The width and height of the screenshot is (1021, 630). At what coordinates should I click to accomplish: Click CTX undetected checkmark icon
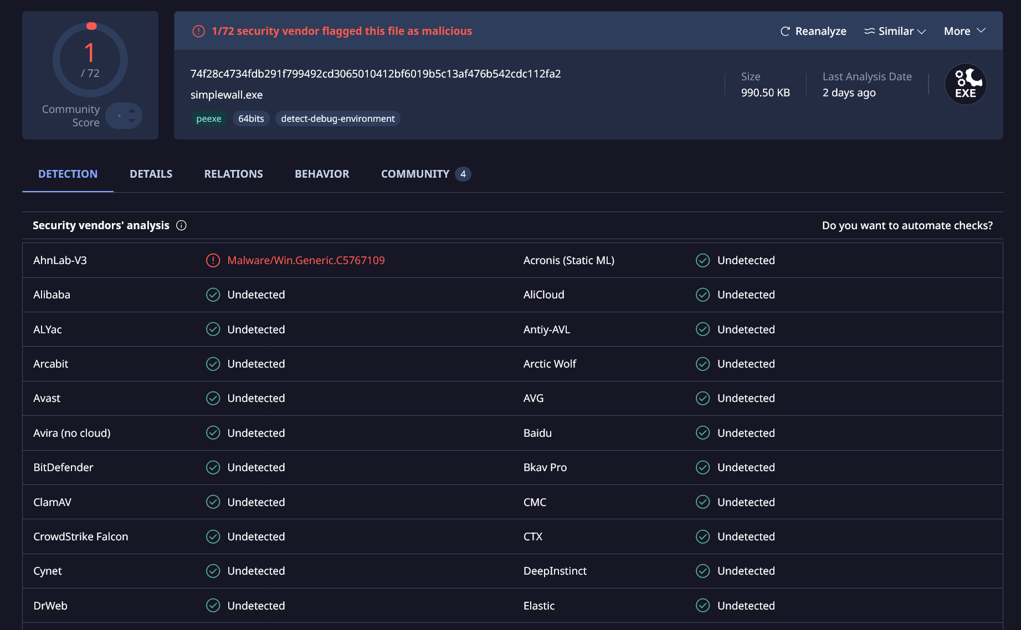703,536
